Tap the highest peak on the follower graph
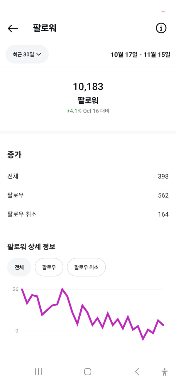The height and width of the screenshot is (383, 176). (62, 289)
